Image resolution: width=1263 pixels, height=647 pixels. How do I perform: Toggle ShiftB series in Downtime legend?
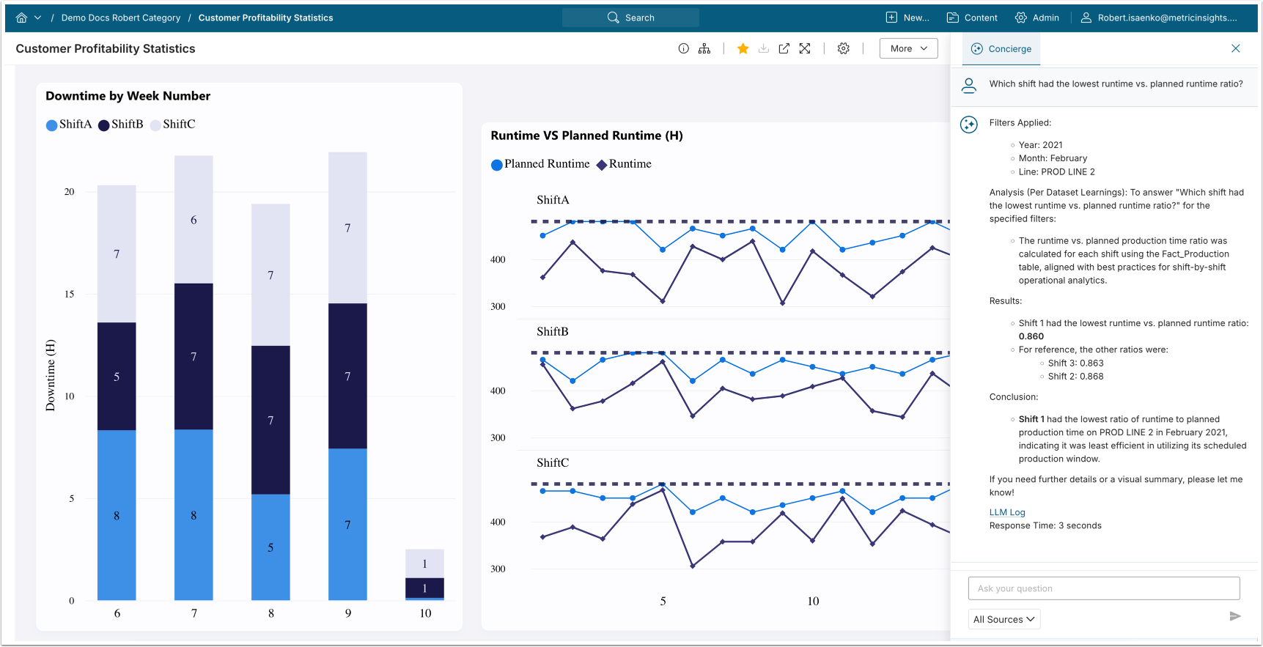pos(121,125)
